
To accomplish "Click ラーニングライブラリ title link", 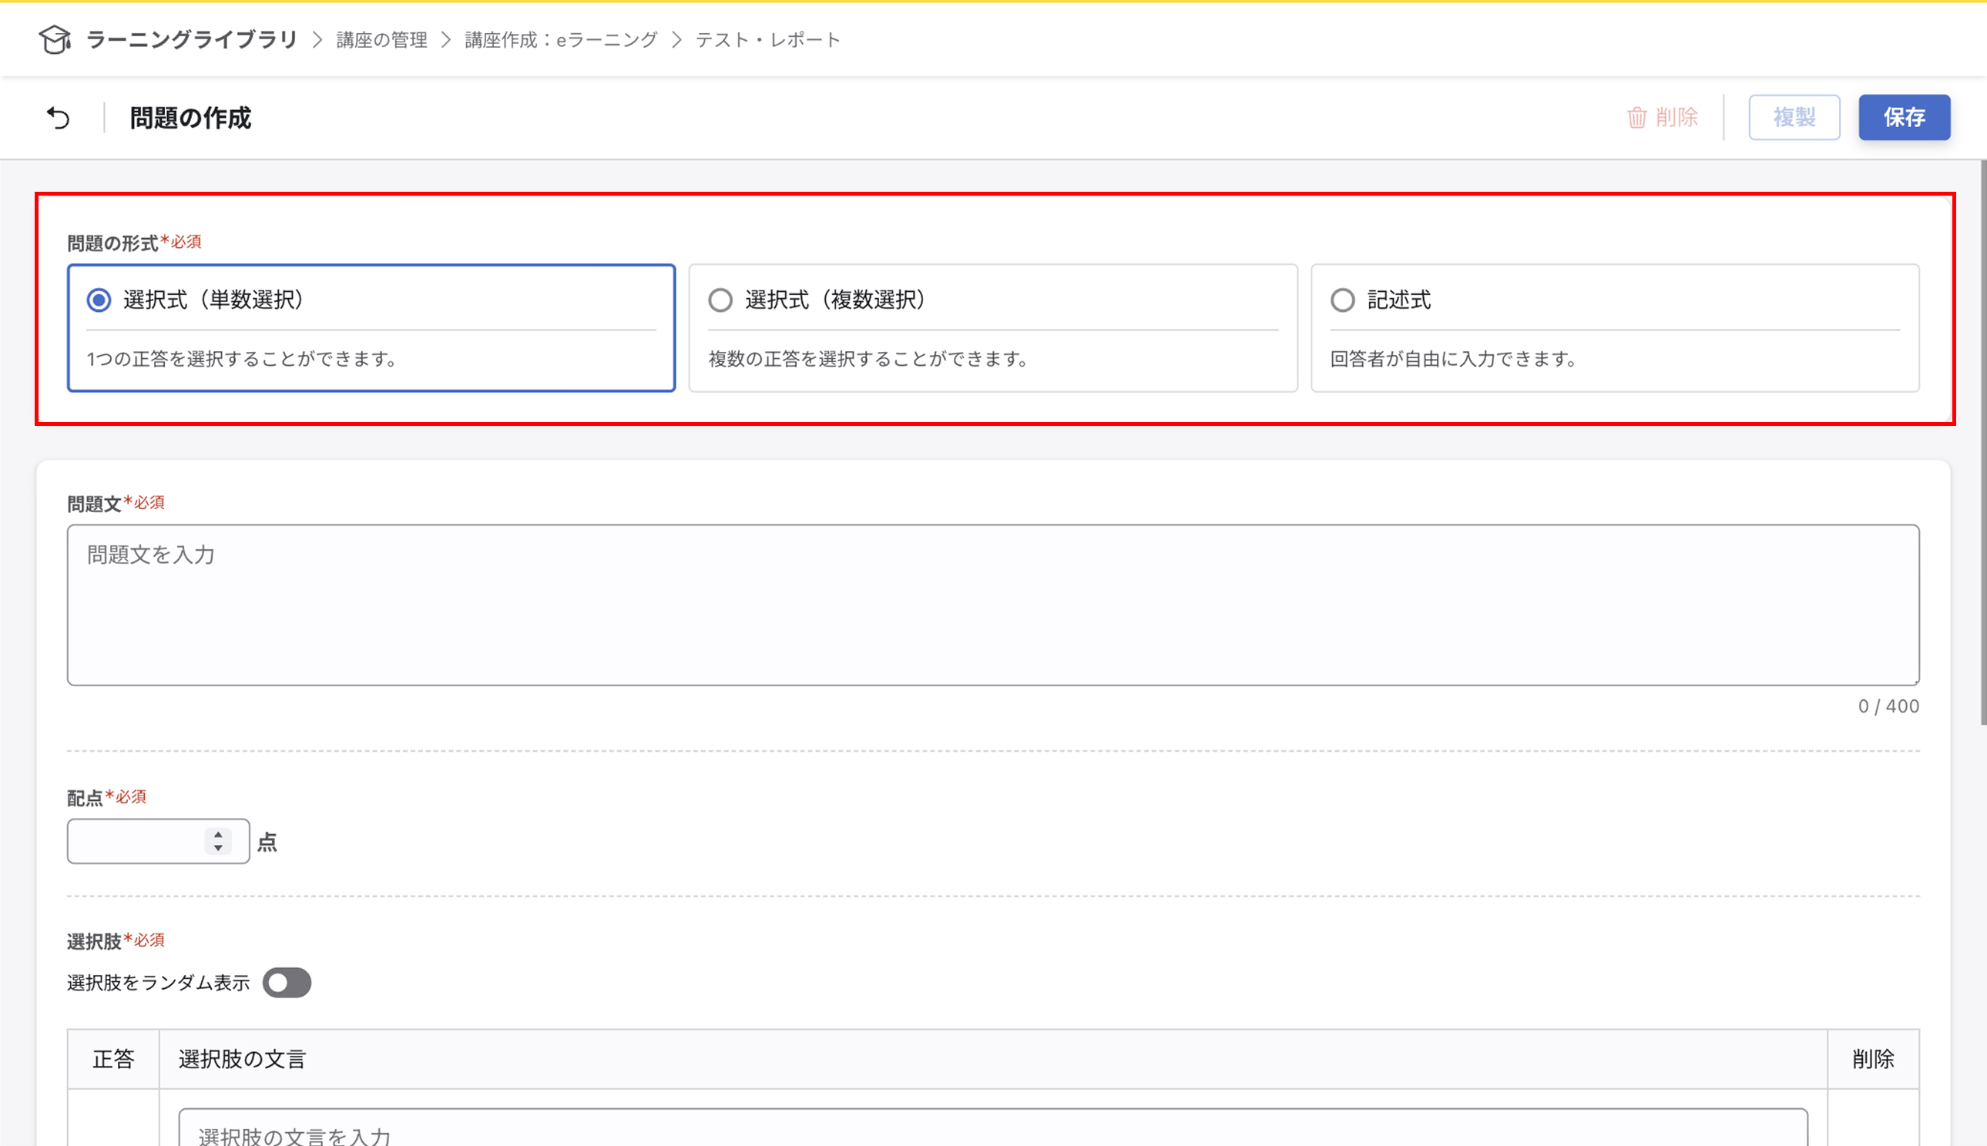I will pos(191,40).
